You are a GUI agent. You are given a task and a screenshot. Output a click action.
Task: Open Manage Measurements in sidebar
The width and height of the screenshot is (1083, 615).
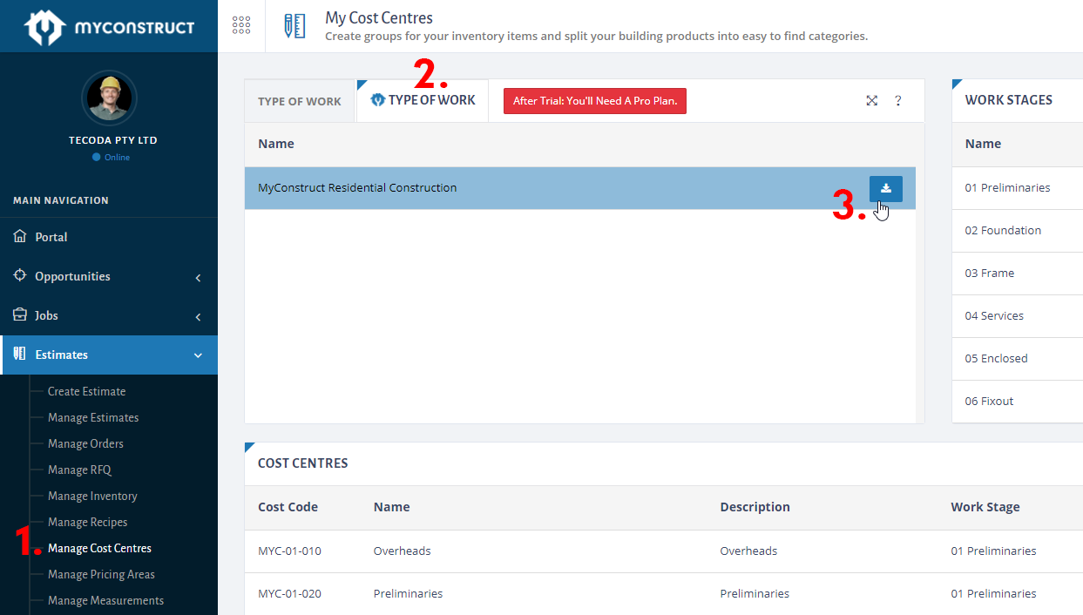105,600
